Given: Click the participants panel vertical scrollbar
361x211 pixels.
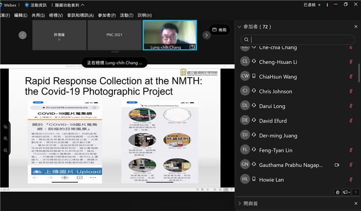Looking at the screenshot, I should click(359, 73).
